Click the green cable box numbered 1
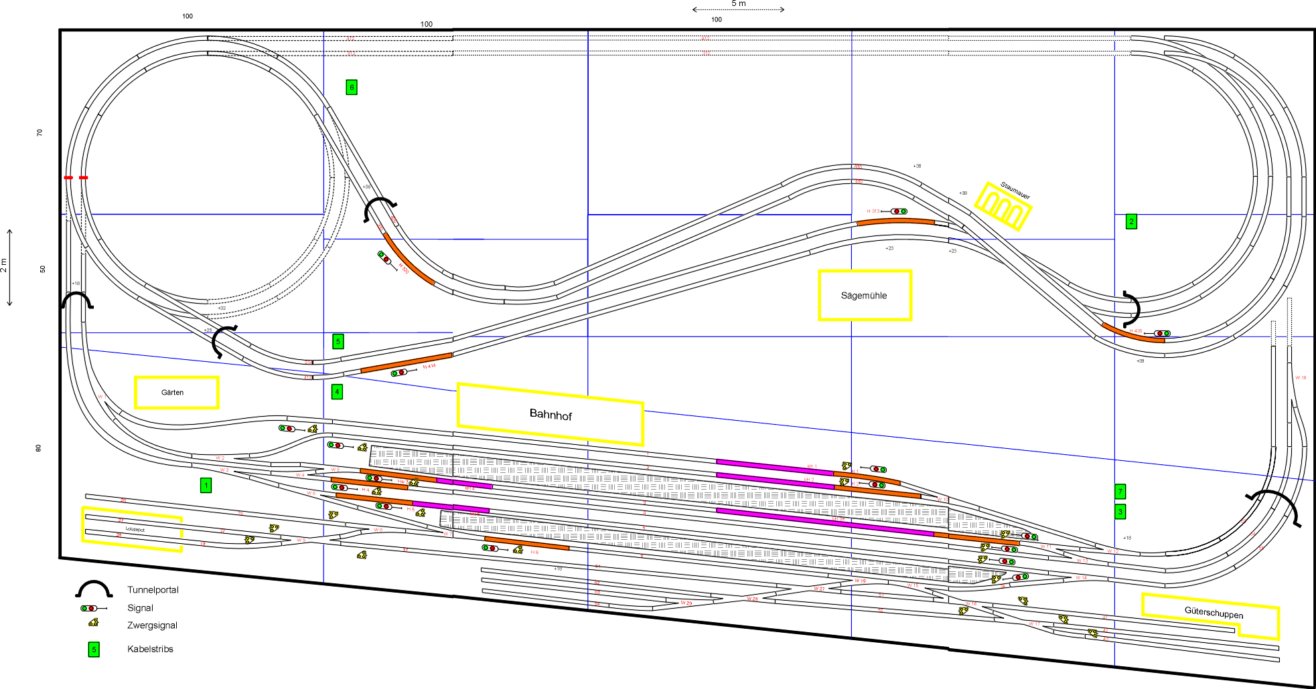The image size is (1316, 689). click(206, 485)
